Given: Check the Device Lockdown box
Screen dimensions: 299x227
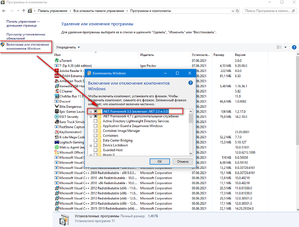Looking at the screenshot, I should pos(96,145).
